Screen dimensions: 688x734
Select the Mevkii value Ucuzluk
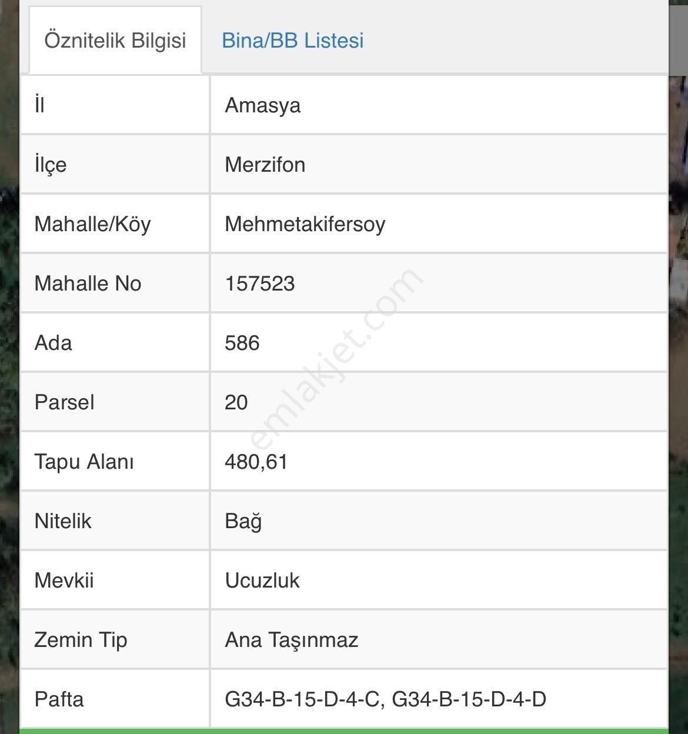click(x=262, y=580)
